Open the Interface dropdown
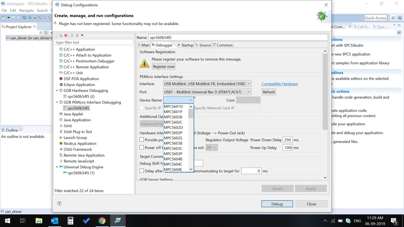 [207, 84]
